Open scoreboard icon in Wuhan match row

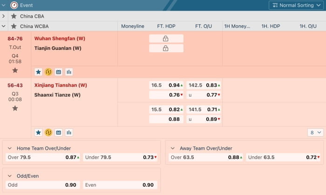pos(59,72)
